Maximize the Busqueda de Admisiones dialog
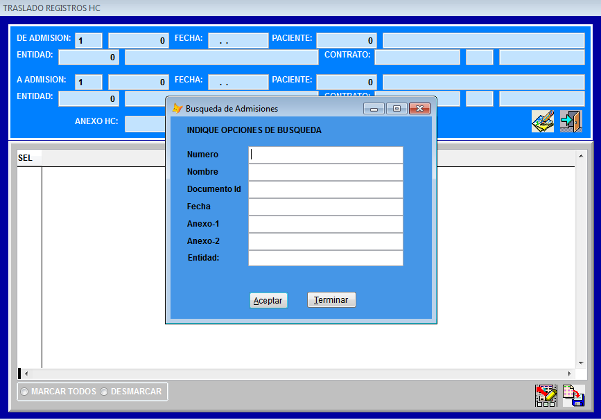This screenshot has width=601, height=420. point(397,109)
